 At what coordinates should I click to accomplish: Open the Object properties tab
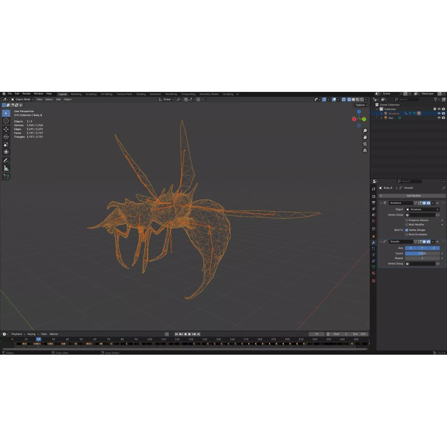coord(373,236)
